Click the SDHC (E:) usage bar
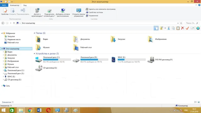 [132, 60]
